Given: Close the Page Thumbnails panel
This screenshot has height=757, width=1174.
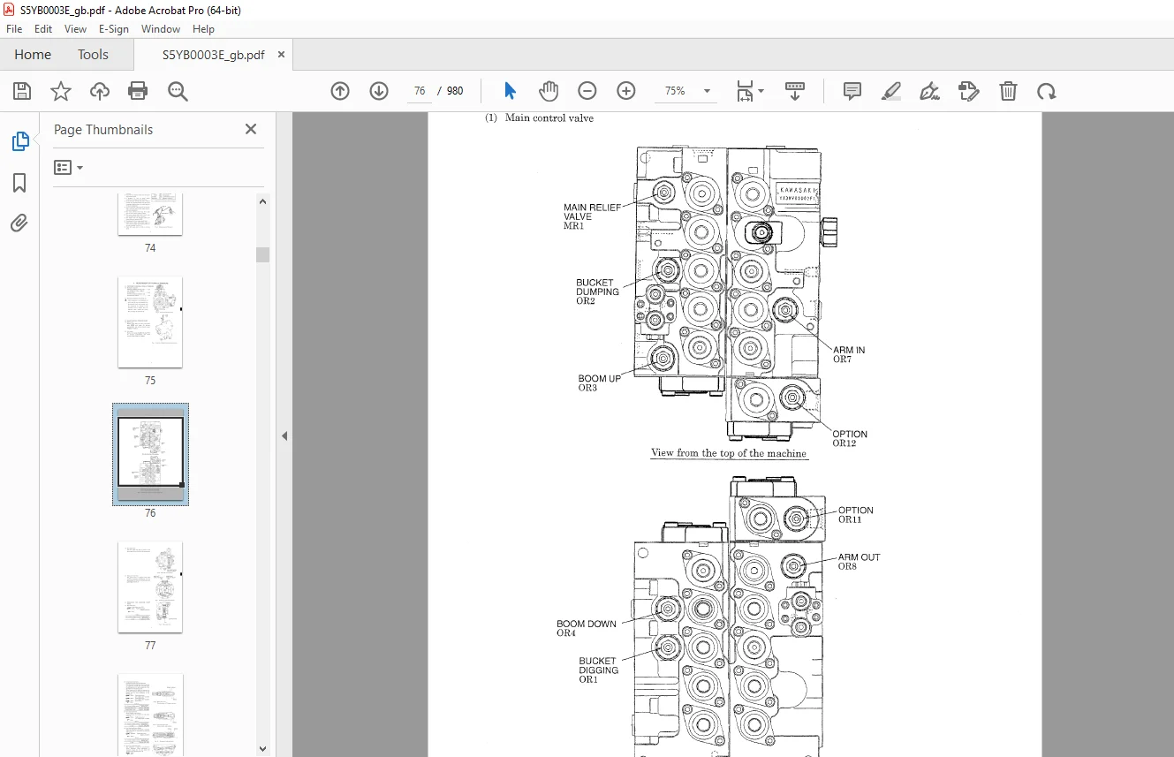Looking at the screenshot, I should point(251,129).
